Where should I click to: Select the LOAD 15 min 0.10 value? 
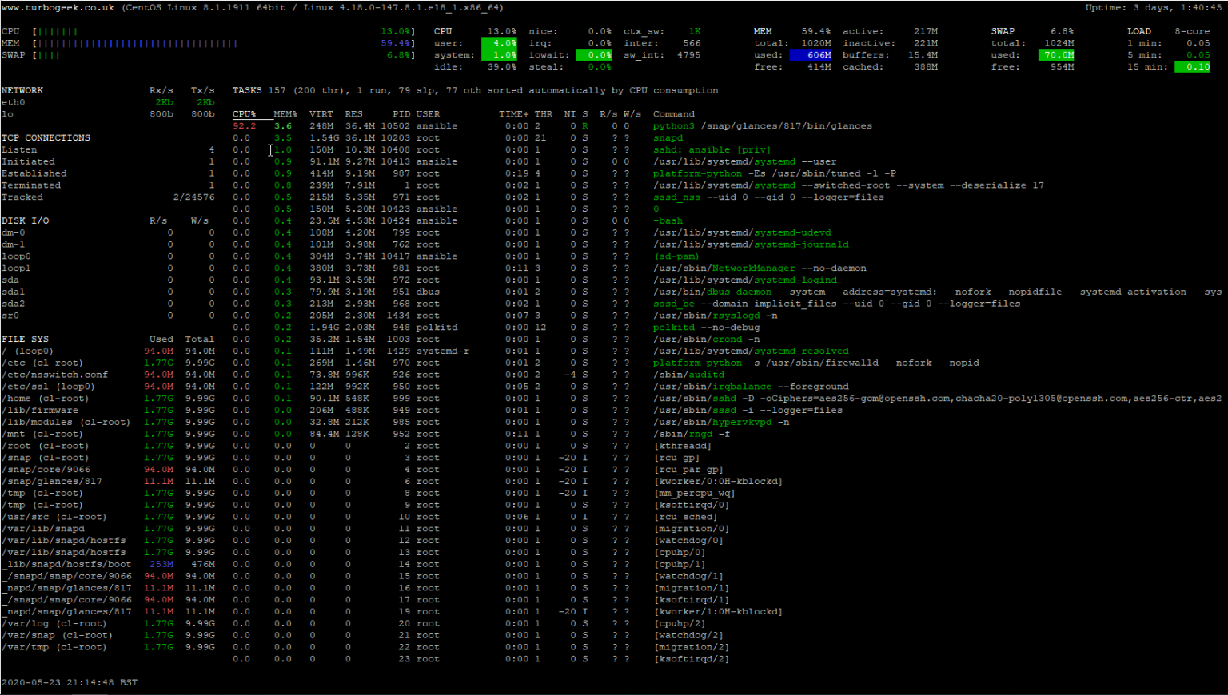(x=1192, y=67)
